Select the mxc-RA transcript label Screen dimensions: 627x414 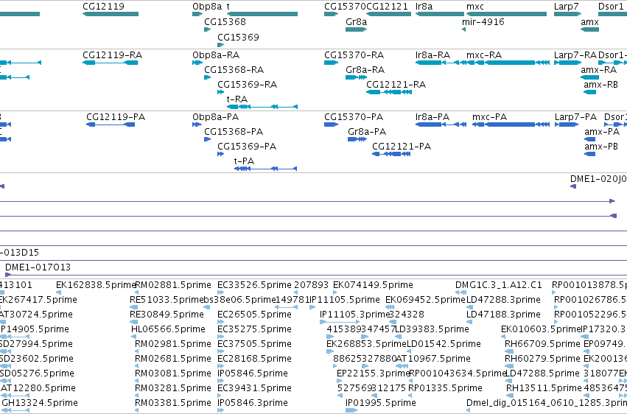pyautogui.click(x=484, y=55)
